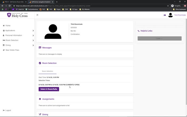Open the THD bookmark with orange icon
The image size is (187, 117).
pyautogui.click(x=42, y=9)
